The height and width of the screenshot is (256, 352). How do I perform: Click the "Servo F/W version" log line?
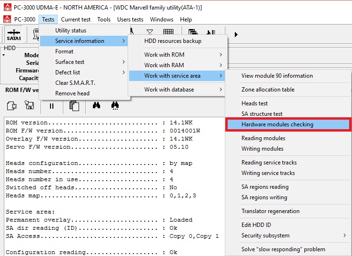97,147
